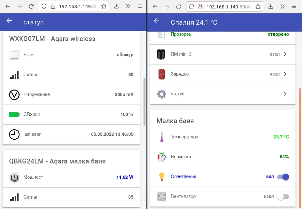Click the red Зарядно charger icon

click(x=162, y=74)
